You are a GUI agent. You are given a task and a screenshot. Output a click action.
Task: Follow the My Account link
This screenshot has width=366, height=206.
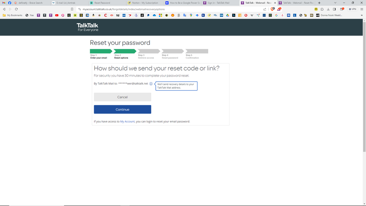pyautogui.click(x=127, y=121)
